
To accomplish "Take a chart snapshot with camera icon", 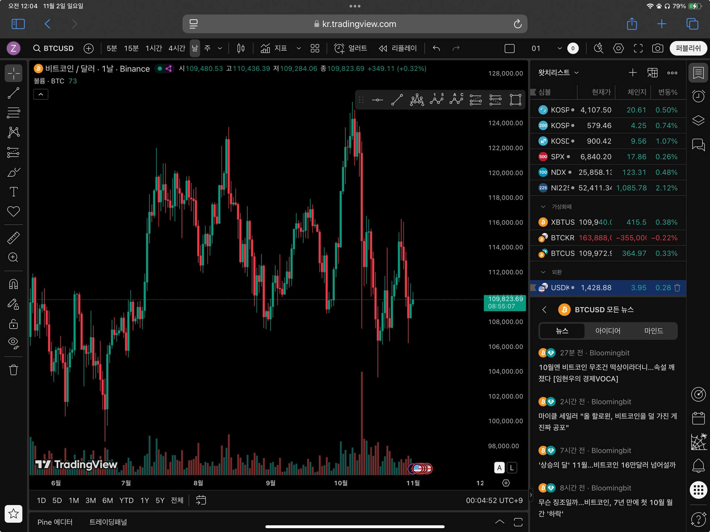I will pos(657,48).
